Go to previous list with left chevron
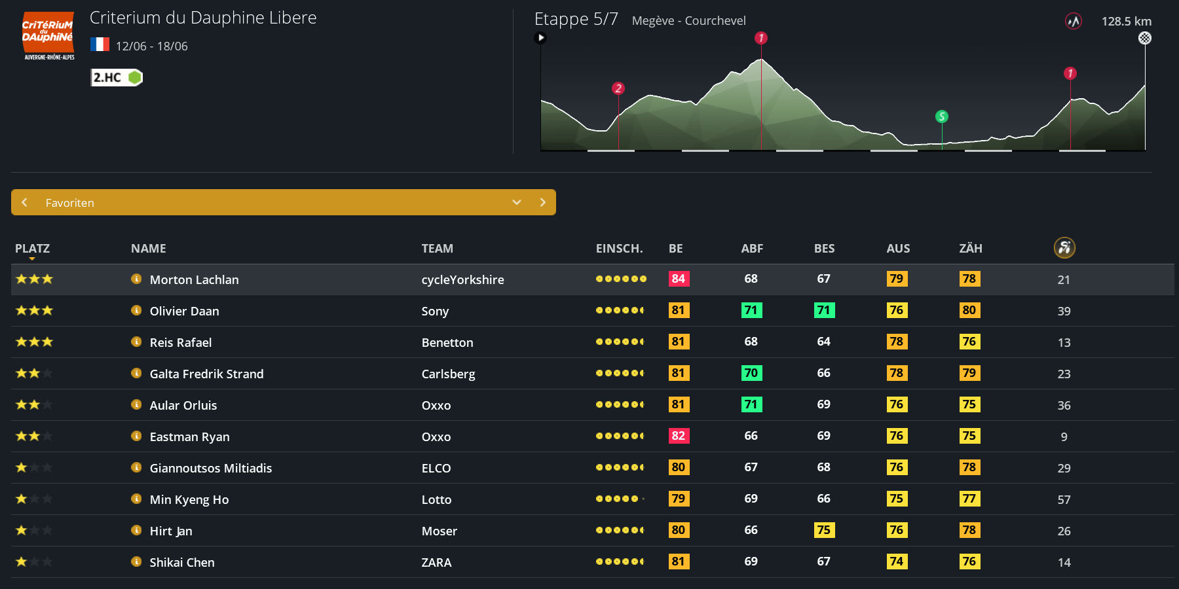Screen dimensions: 1179x589 pos(24,202)
